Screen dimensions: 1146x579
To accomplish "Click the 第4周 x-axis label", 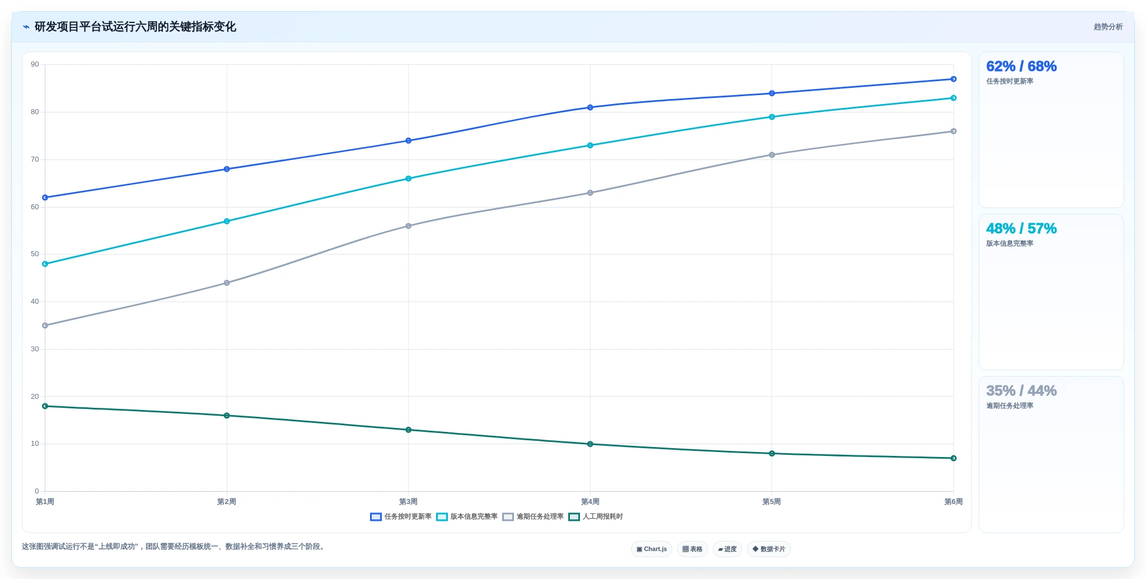I will click(590, 502).
